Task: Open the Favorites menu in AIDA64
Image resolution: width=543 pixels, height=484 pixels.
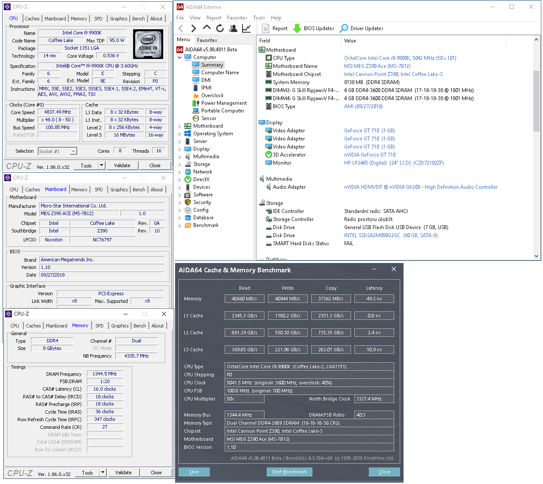Action: pyautogui.click(x=237, y=18)
